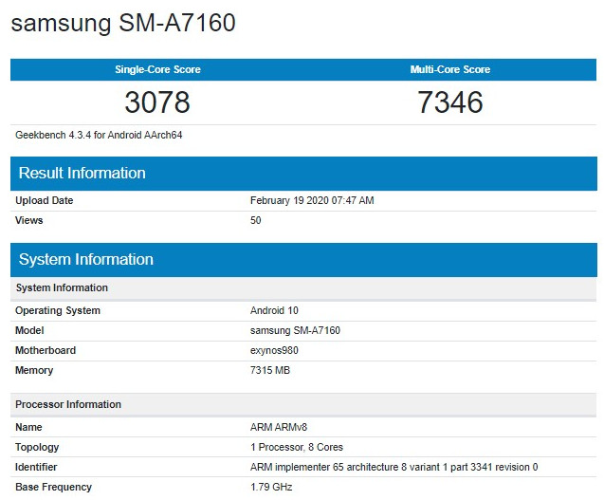
Task: Select the ARM ARMv8 value
Action: coord(279,427)
